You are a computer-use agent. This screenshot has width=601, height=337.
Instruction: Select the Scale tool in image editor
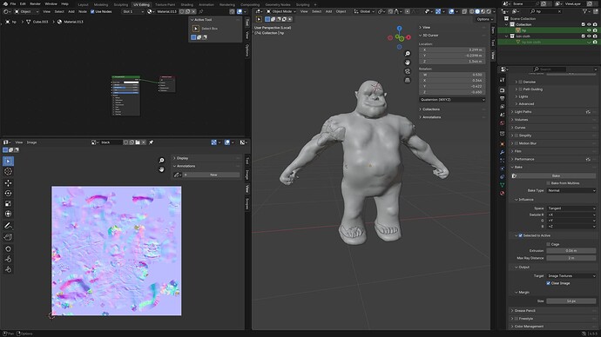(x=8, y=203)
